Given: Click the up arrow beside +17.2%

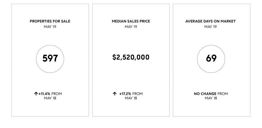Looking at the screenshot, I should 114,94.
